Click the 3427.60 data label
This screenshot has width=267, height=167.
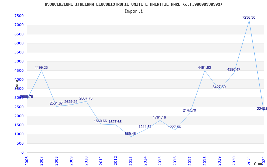pyautogui.click(x=219, y=87)
